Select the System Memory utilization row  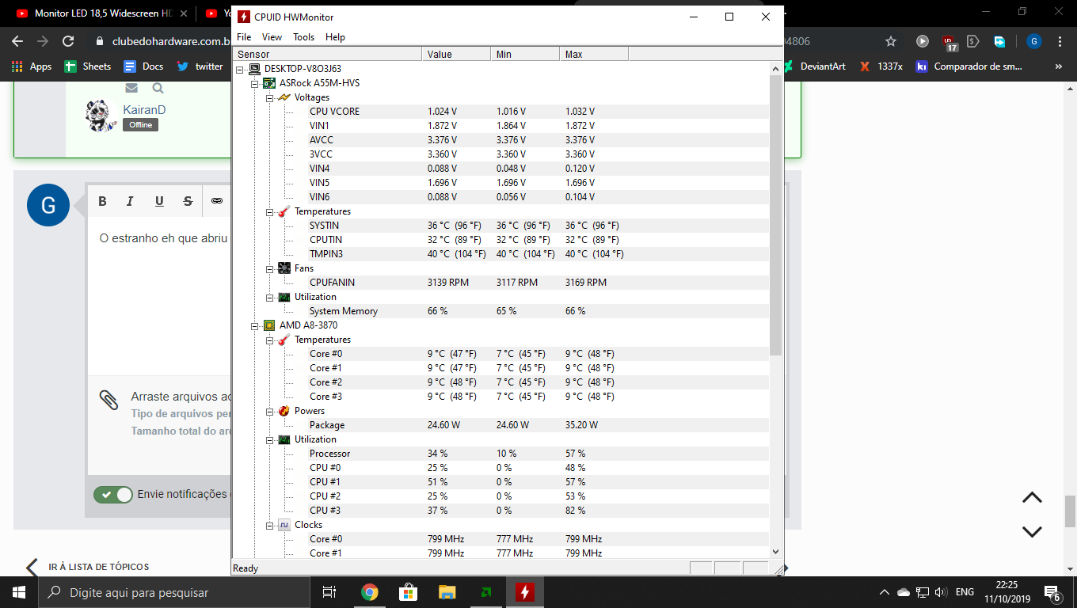click(x=538, y=311)
